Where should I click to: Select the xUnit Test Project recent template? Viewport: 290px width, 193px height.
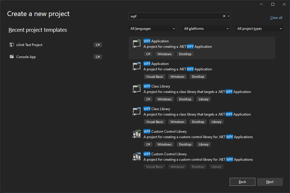[56, 45]
